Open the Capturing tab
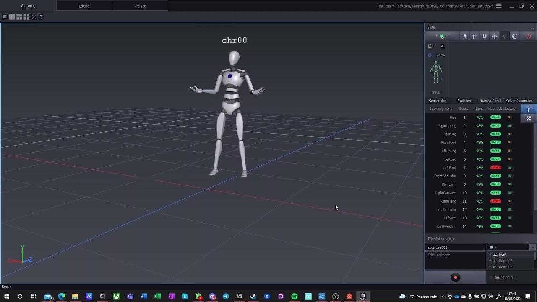 28,6
